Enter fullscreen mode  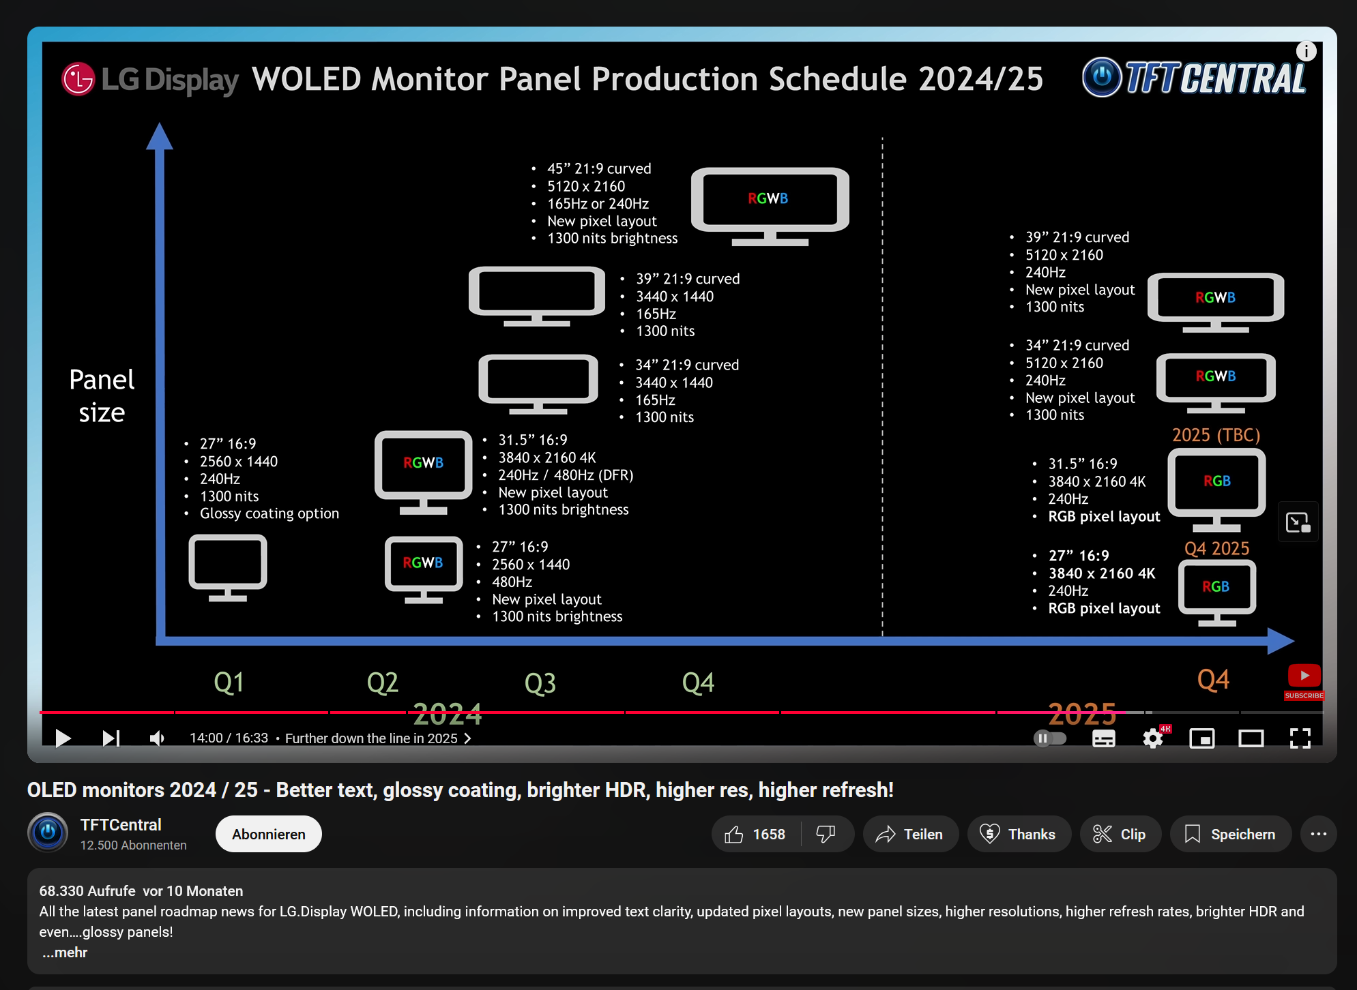tap(1302, 738)
